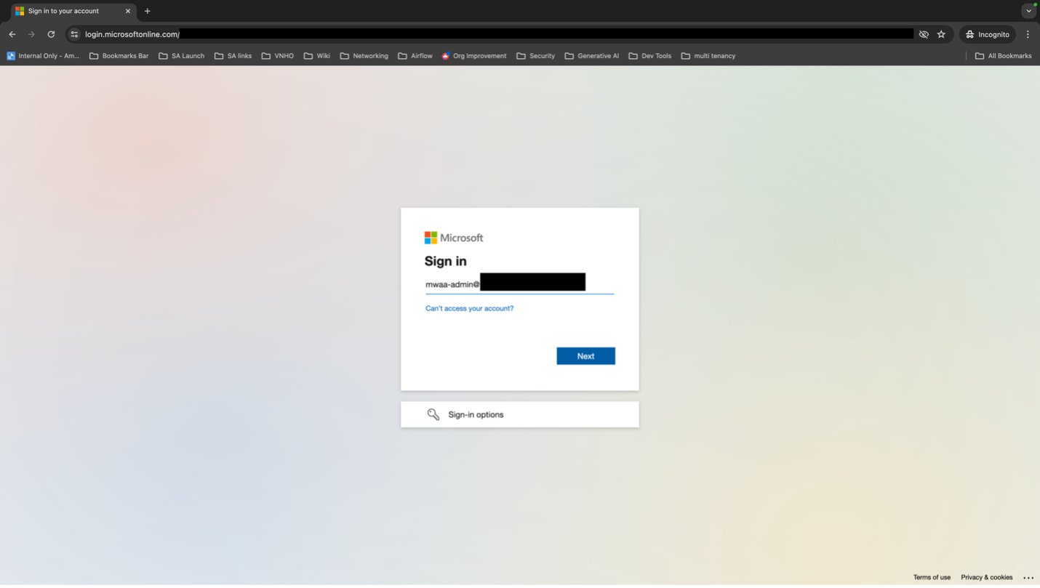Open the Bookmarks Bar folder
The width and height of the screenshot is (1040, 588).
click(x=119, y=56)
